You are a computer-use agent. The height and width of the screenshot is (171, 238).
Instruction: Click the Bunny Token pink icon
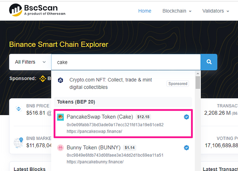60,148
